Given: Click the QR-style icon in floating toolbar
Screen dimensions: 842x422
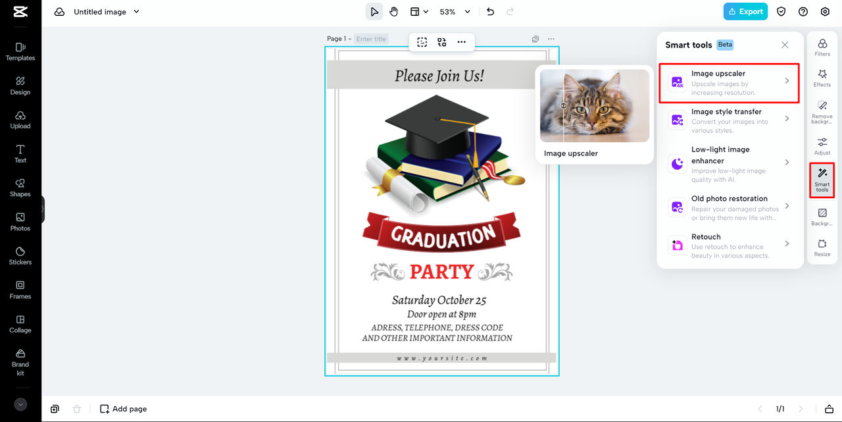Looking at the screenshot, I should pyautogui.click(x=442, y=42).
